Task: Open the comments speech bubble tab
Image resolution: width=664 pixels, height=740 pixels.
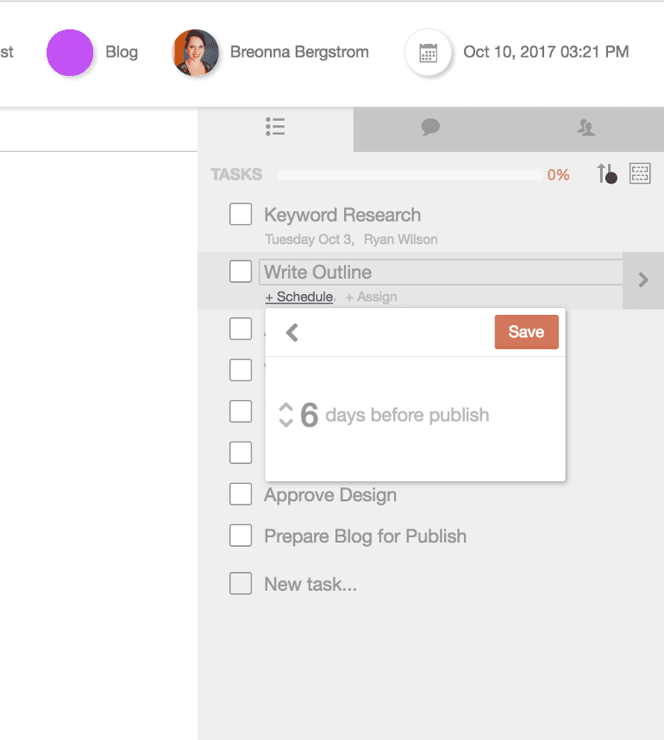Action: pyautogui.click(x=430, y=129)
